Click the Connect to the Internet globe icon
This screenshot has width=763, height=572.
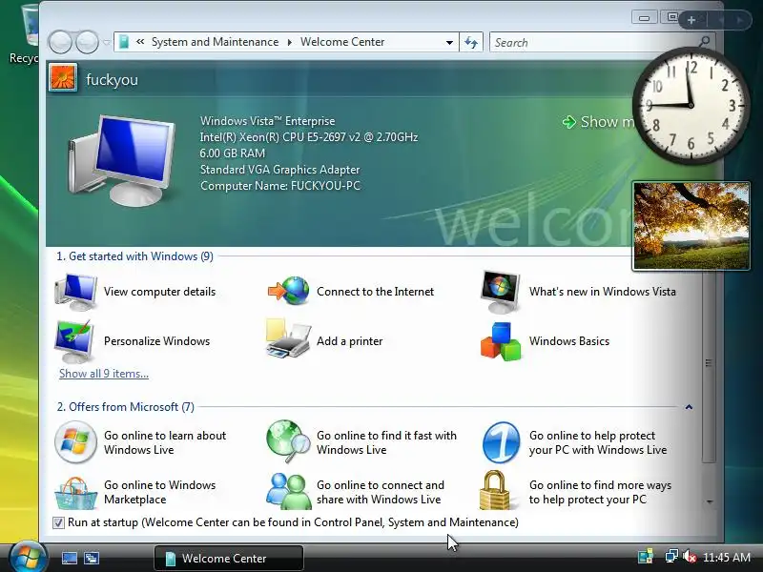(x=289, y=291)
